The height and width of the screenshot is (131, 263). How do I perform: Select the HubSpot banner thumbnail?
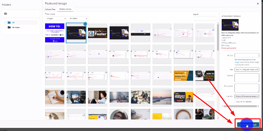pos(183,97)
